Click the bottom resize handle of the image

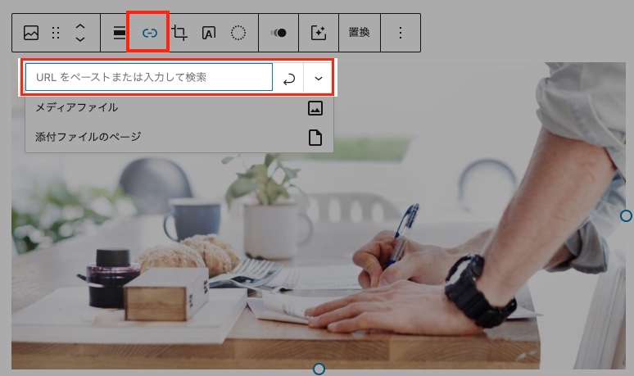pyautogui.click(x=319, y=369)
